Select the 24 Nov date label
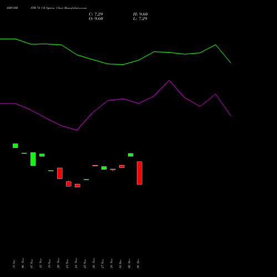 [x=76, y=263]
